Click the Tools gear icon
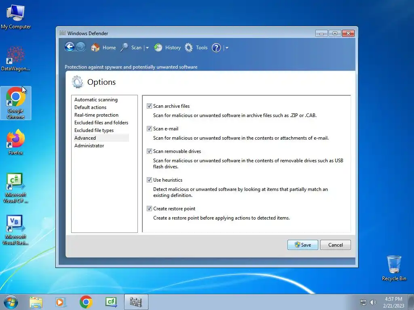Image resolution: width=414 pixels, height=310 pixels. point(188,48)
